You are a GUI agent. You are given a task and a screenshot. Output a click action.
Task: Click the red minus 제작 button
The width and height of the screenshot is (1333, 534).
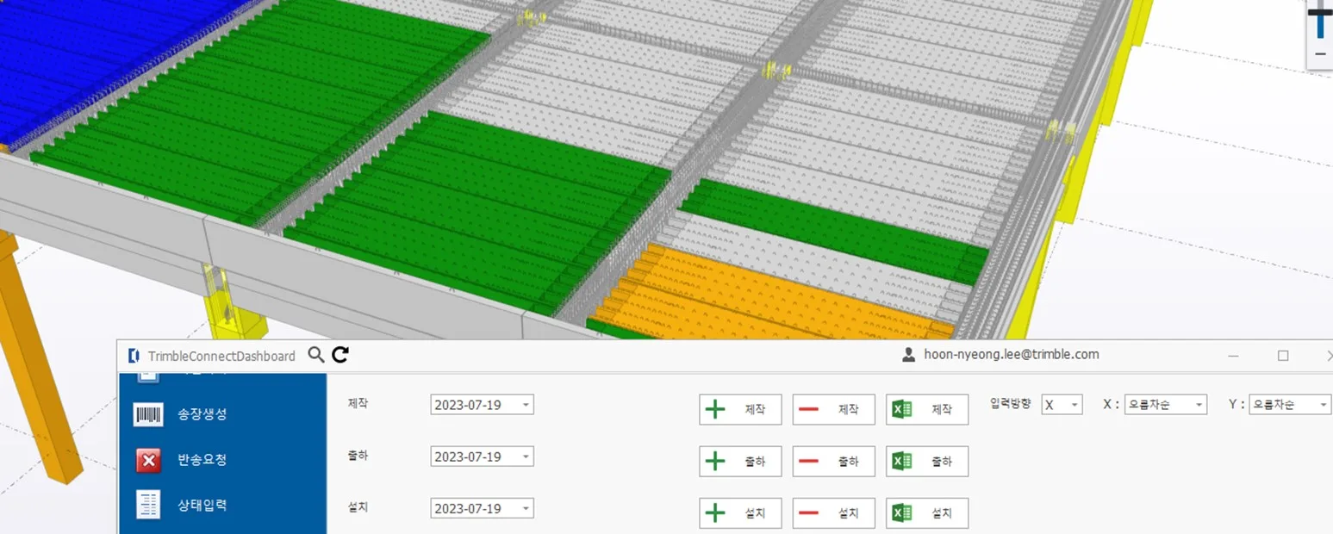coord(833,410)
